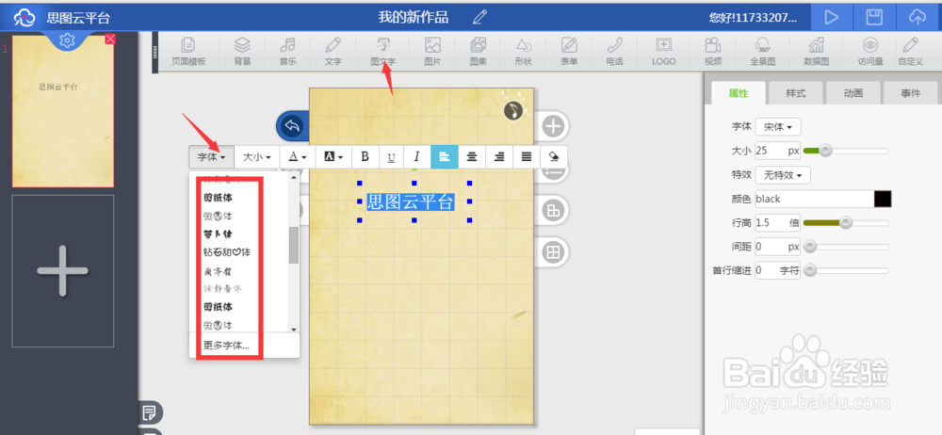This screenshot has width=942, height=435.
Task: Open the 无特效 effect dropdown
Action: pos(783,175)
